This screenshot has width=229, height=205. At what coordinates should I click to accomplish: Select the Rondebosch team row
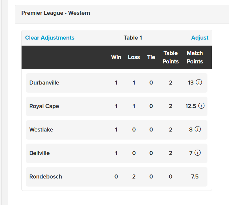[117, 177]
